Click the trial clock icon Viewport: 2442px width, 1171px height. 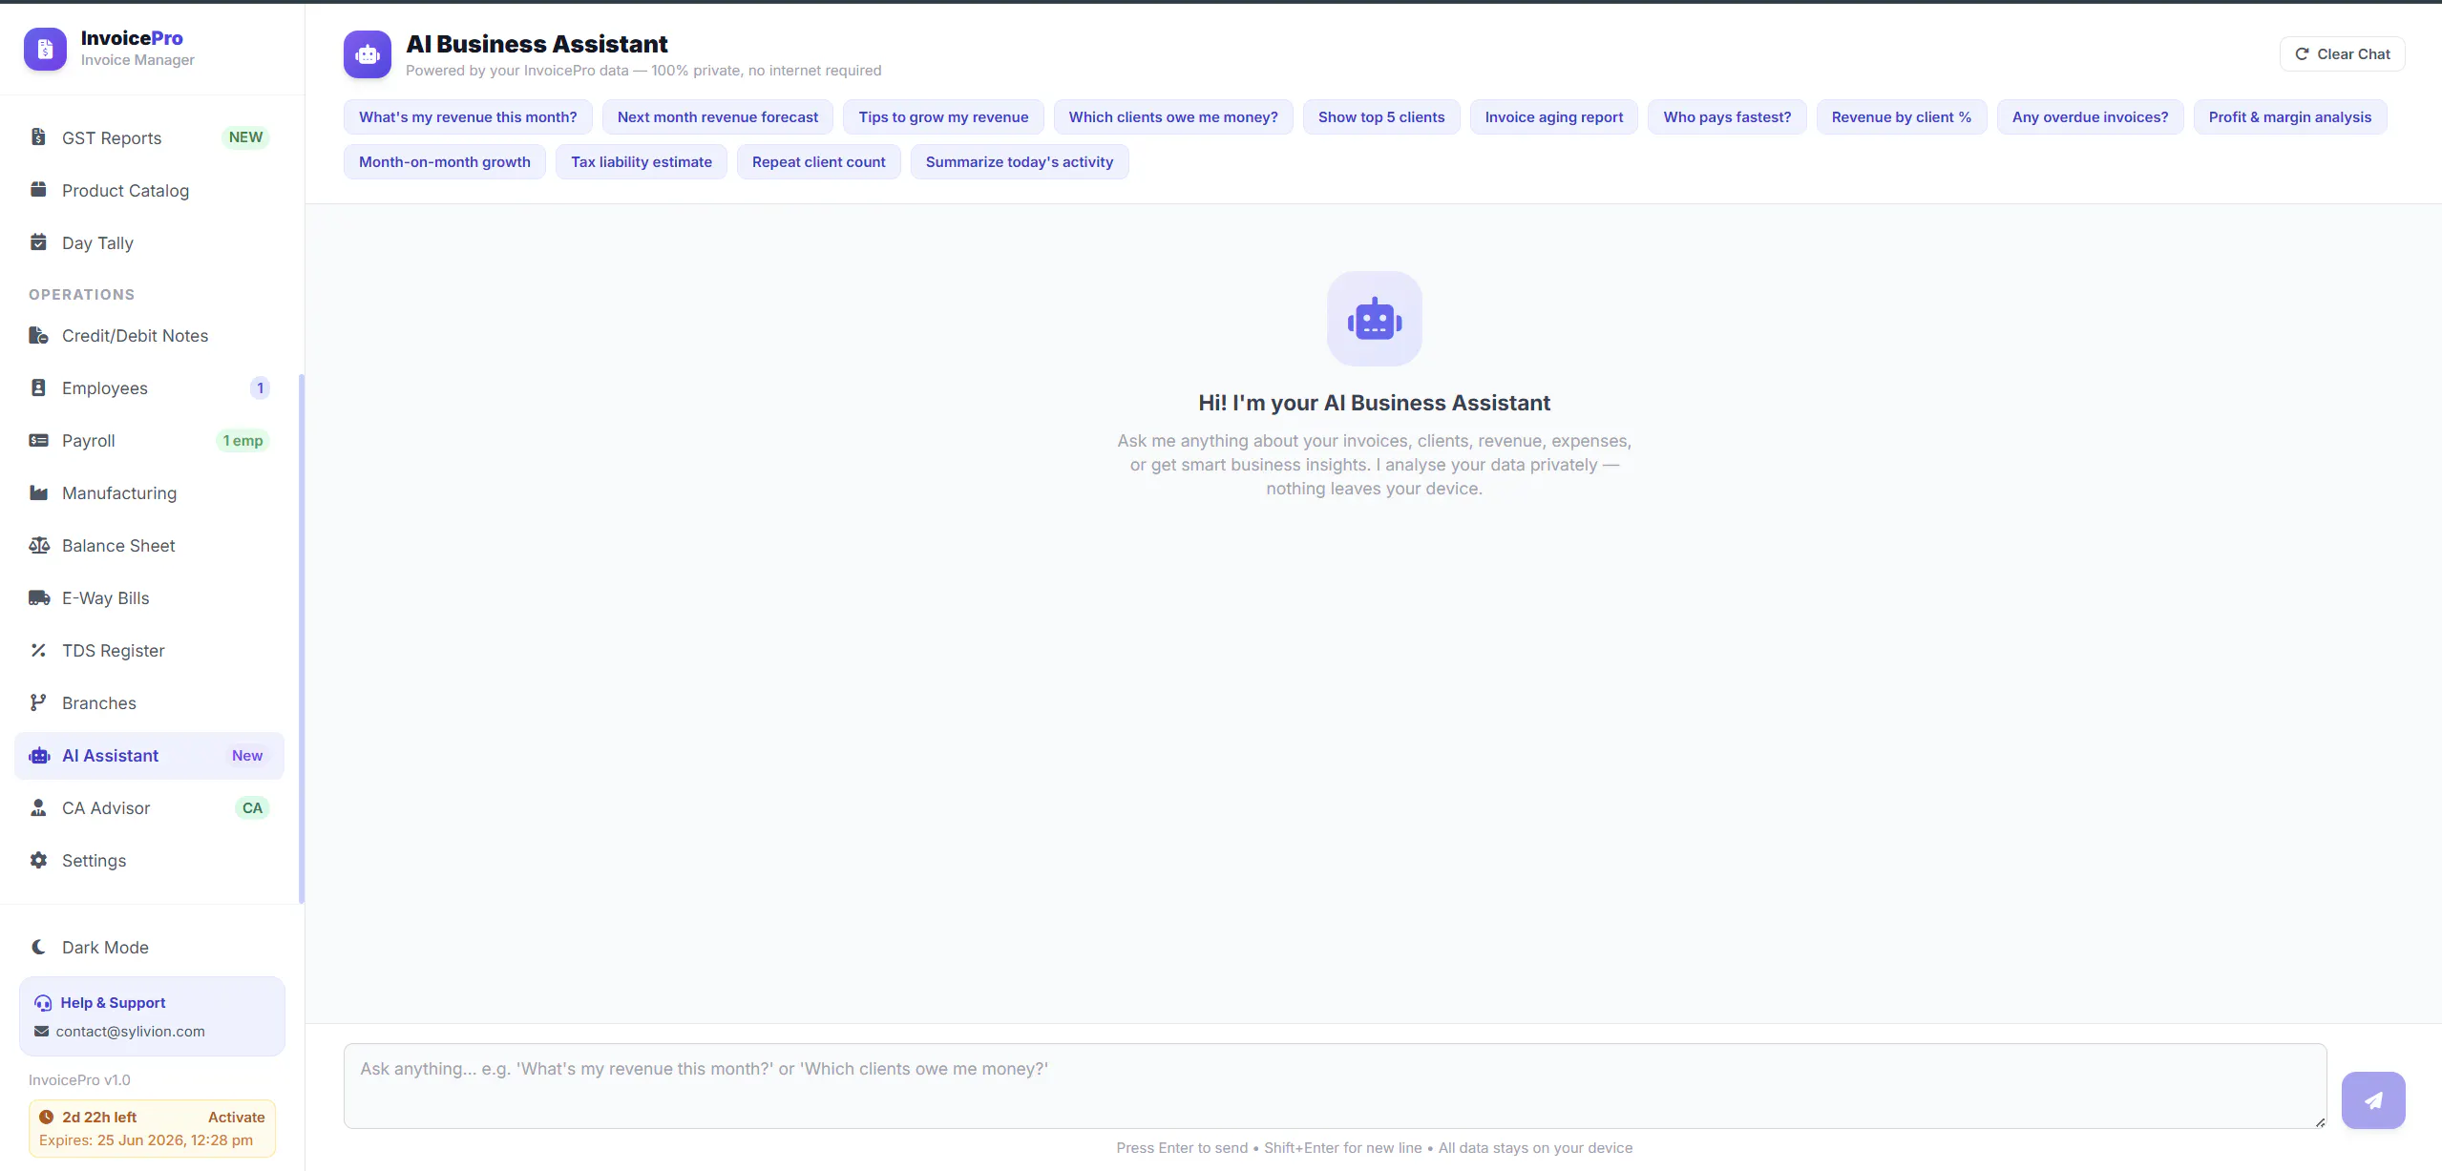point(46,1117)
